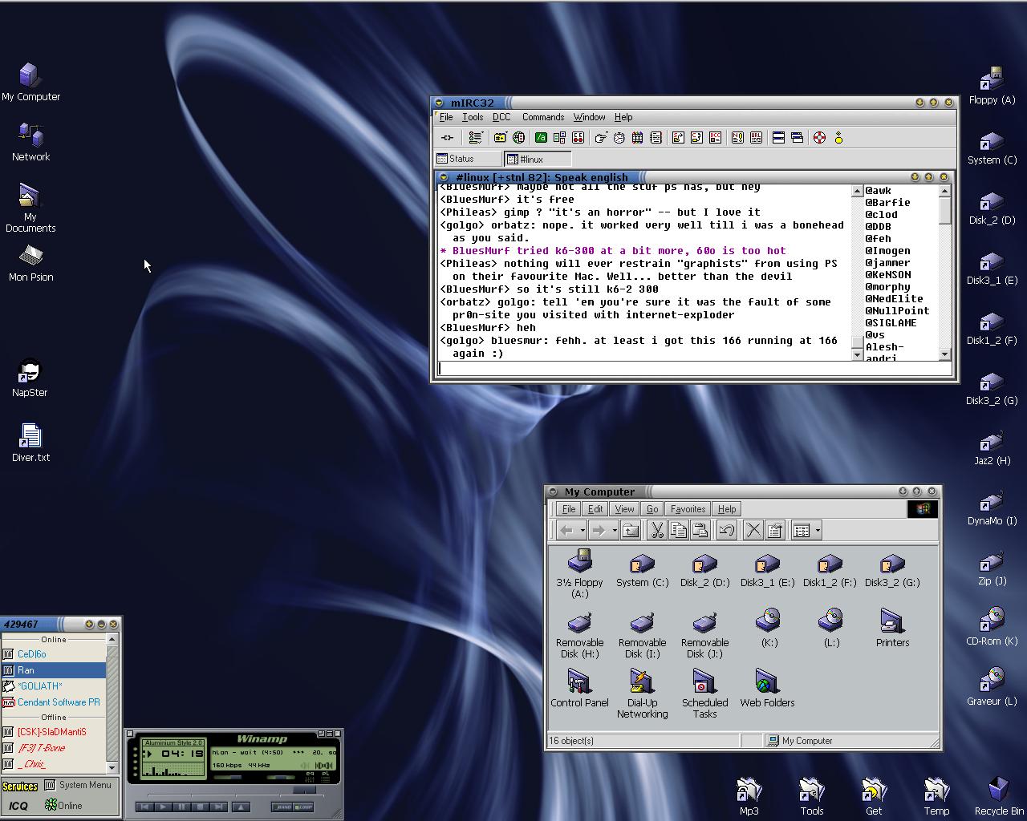The width and height of the screenshot is (1027, 821).
Task: Open mIRC DCC menu
Action: pos(501,117)
